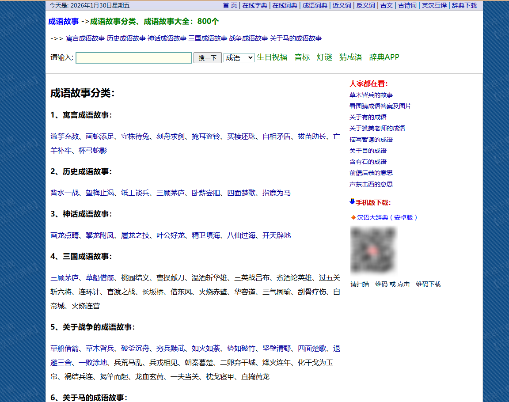
Task: Click the 搜一下 search button
Action: click(207, 58)
